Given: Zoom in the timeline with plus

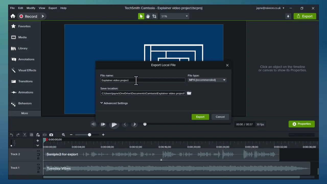Looking at the screenshot, I should 103,135.
